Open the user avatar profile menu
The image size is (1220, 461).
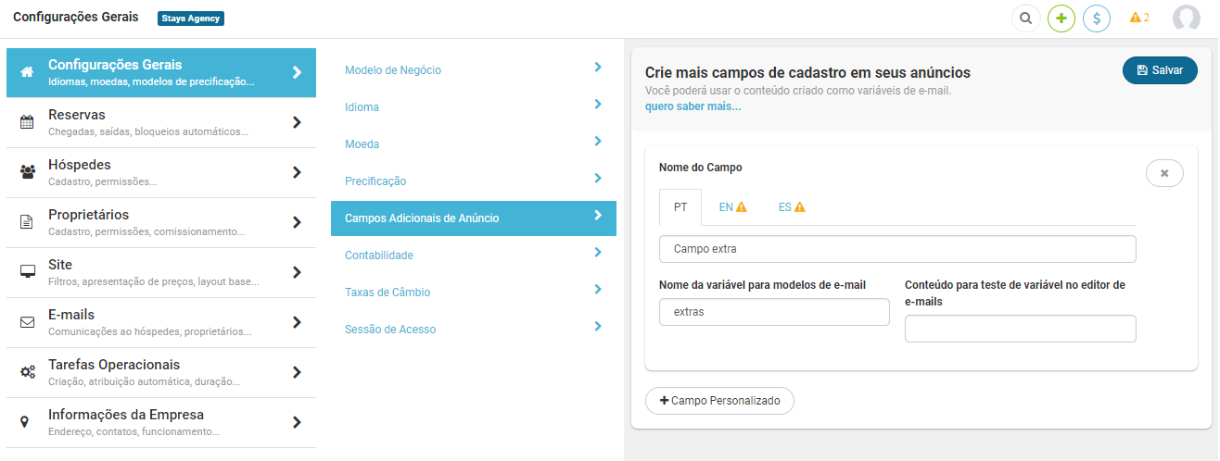tap(1186, 18)
